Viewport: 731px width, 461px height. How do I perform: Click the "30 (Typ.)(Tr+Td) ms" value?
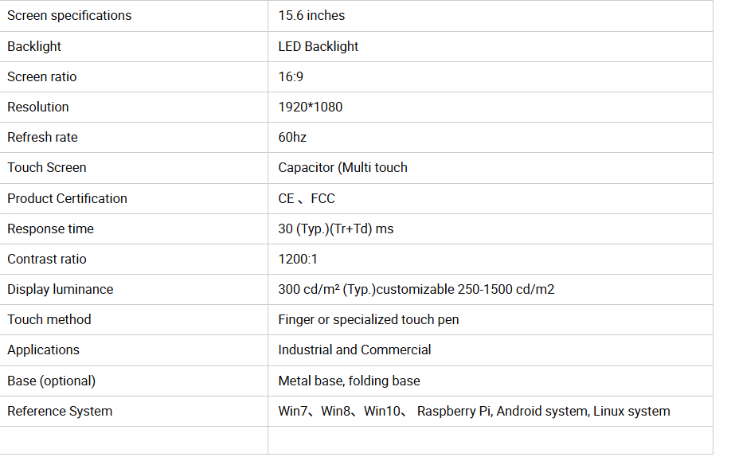pos(336,229)
